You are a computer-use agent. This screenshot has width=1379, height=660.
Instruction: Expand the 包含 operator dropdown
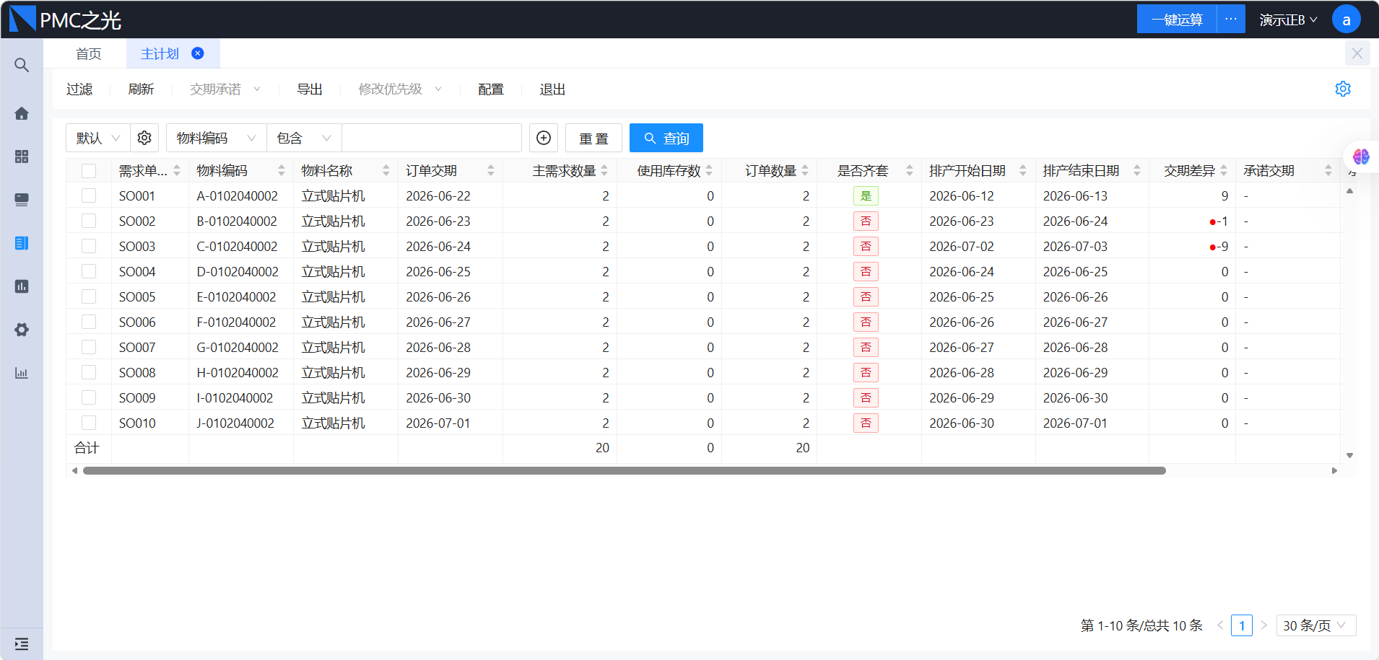click(x=304, y=138)
